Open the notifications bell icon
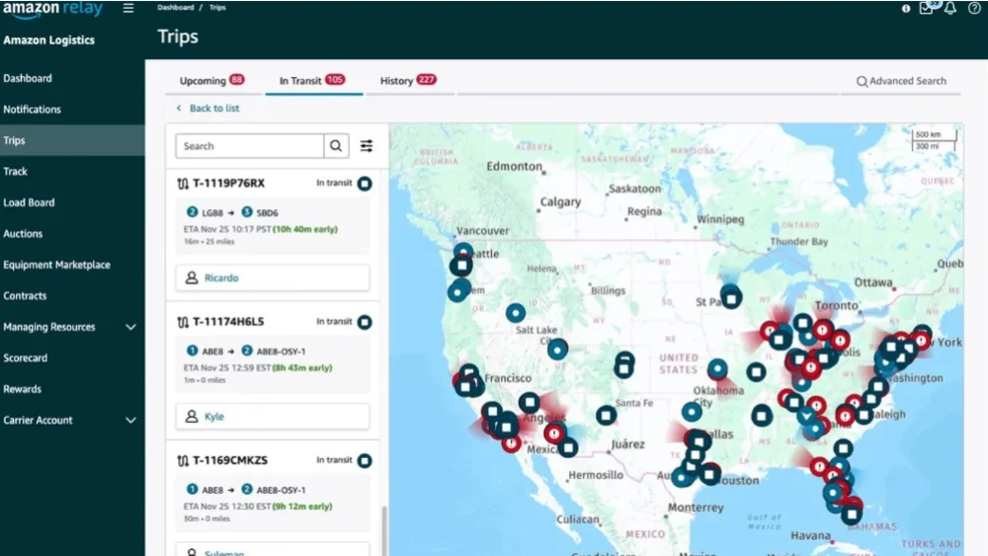This screenshot has width=988, height=556. pos(950,8)
